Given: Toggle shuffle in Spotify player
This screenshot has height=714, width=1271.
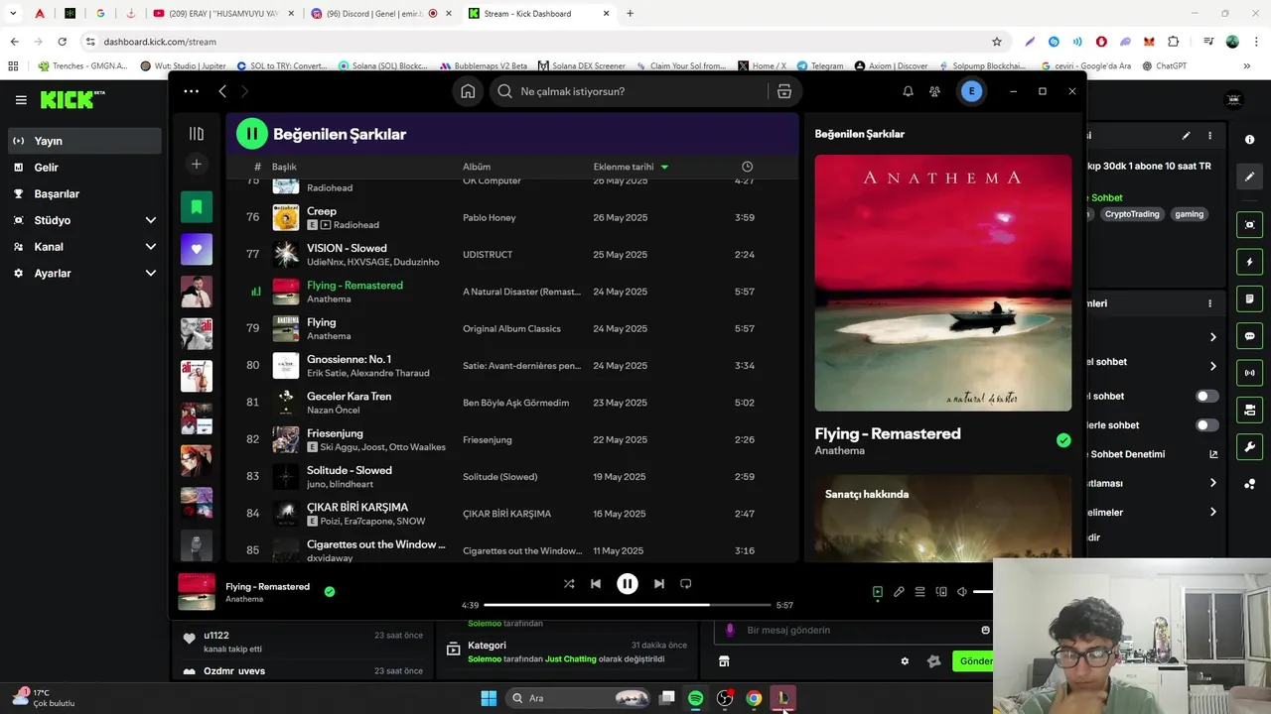Looking at the screenshot, I should [569, 584].
